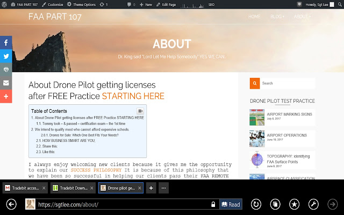Click the site favicon in address bar
Viewport: 344px width, 215px height.
(30, 204)
